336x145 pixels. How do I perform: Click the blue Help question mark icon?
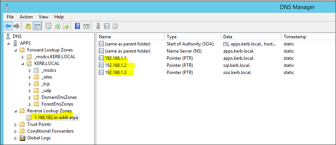pyautogui.click(x=77, y=26)
